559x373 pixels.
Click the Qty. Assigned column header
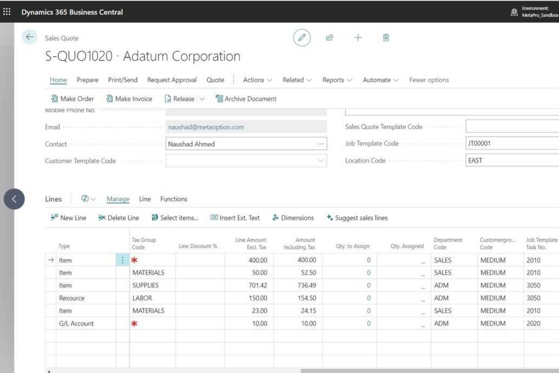tap(407, 246)
